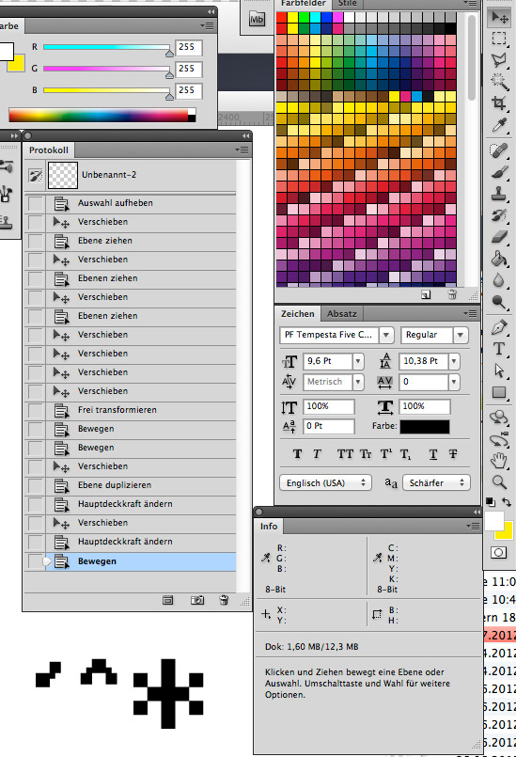Create new document from current state
516x757 pixels.
pos(167,600)
